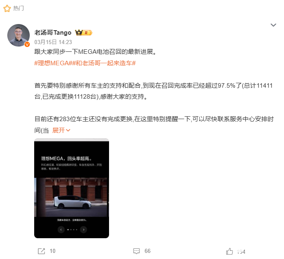The width and height of the screenshot is (284, 259).
Task: Click the hot star icon
Action: click(x=7, y=8)
